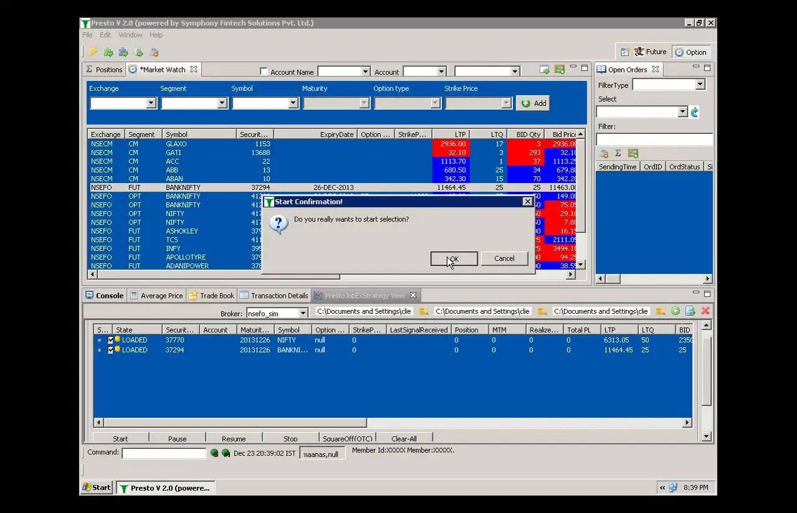This screenshot has width=797, height=513.
Task: Open the Symbol dropdown
Action: [293, 103]
